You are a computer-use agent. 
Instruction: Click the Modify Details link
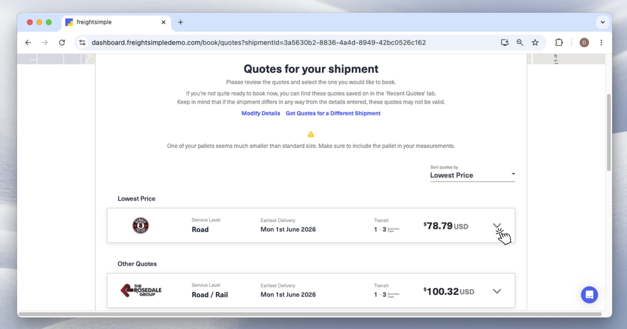coord(260,113)
